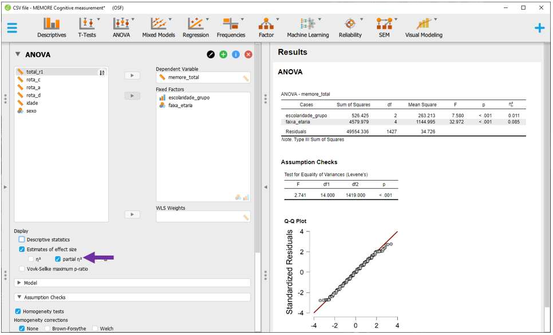Image resolution: width=553 pixels, height=335 pixels.
Task: Uncheck Estimates of effect size
Action: pos(22,249)
